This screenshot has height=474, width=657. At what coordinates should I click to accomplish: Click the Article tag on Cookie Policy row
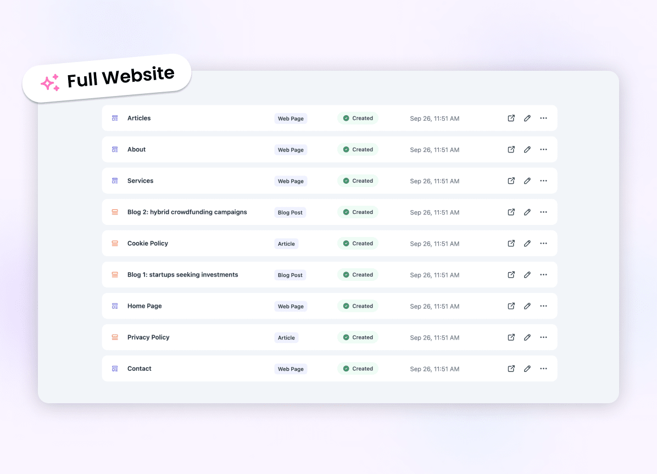(286, 244)
